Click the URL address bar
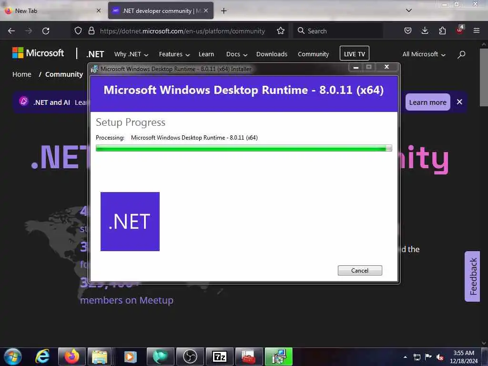This screenshot has height=366, width=488. tap(182, 31)
